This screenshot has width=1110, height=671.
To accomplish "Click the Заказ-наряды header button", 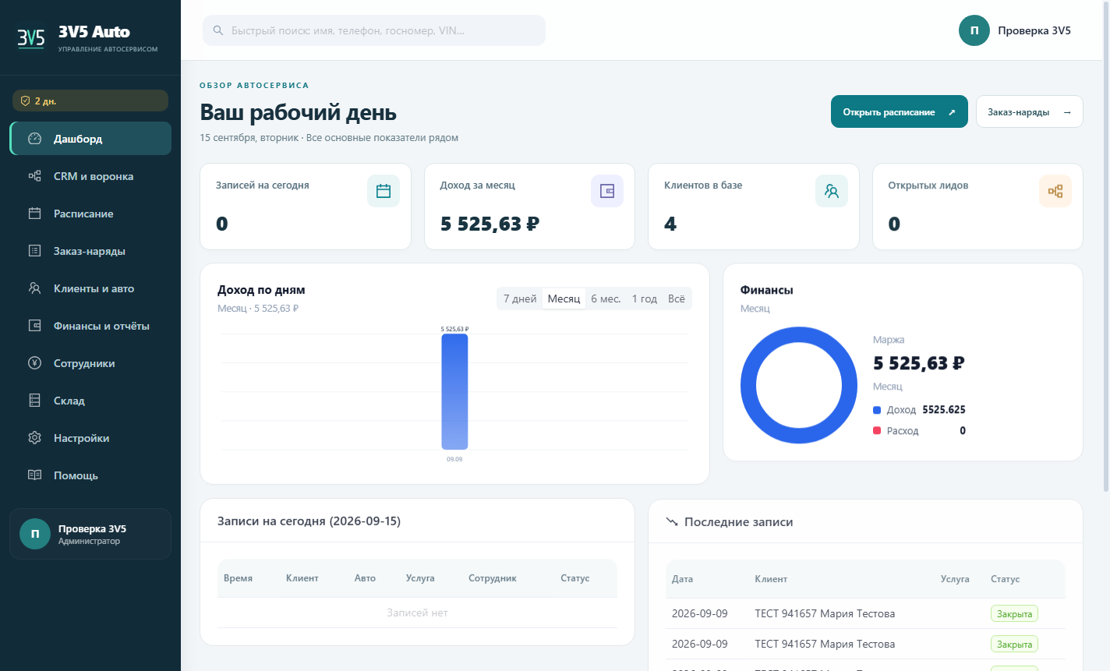I will 1030,112.
